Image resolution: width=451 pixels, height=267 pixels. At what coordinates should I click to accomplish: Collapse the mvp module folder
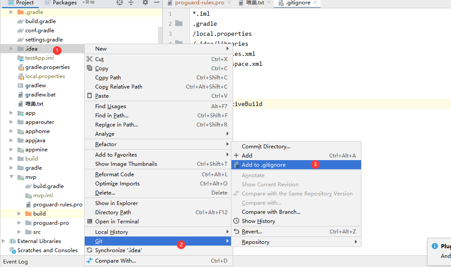pyautogui.click(x=11, y=177)
